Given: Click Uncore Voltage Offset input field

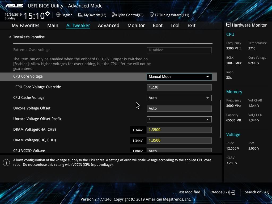Looking at the screenshot, I should tap(179, 109).
